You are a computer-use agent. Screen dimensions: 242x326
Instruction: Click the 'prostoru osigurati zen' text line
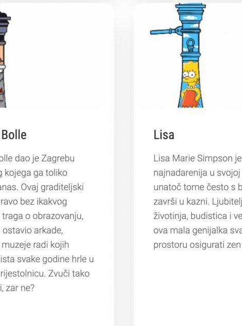point(197,245)
